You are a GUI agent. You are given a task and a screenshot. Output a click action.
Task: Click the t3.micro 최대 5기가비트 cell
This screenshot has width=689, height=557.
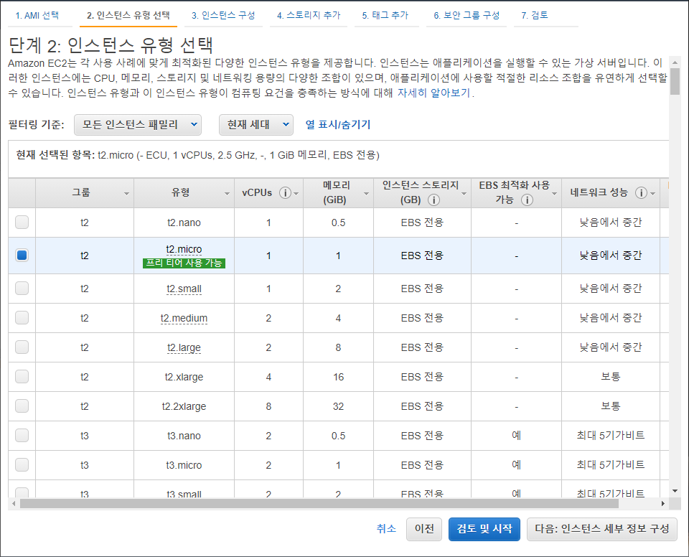coord(611,465)
